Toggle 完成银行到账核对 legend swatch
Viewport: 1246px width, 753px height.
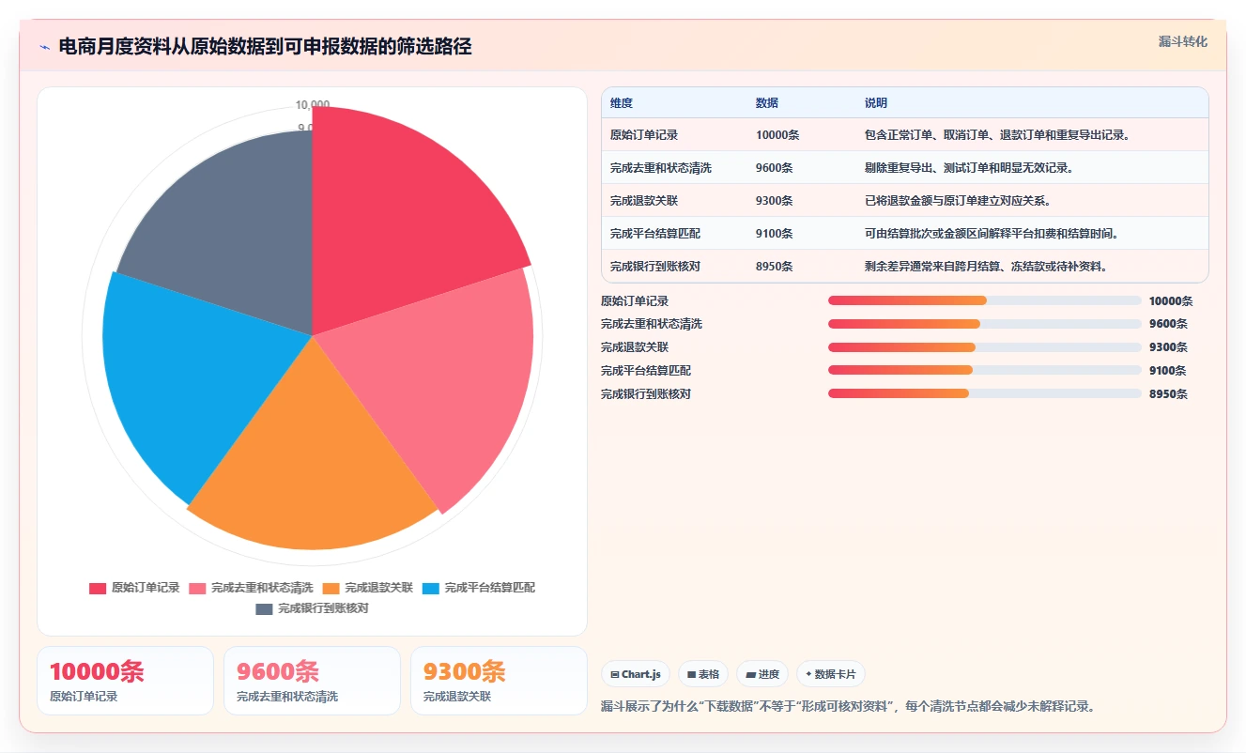tap(264, 608)
